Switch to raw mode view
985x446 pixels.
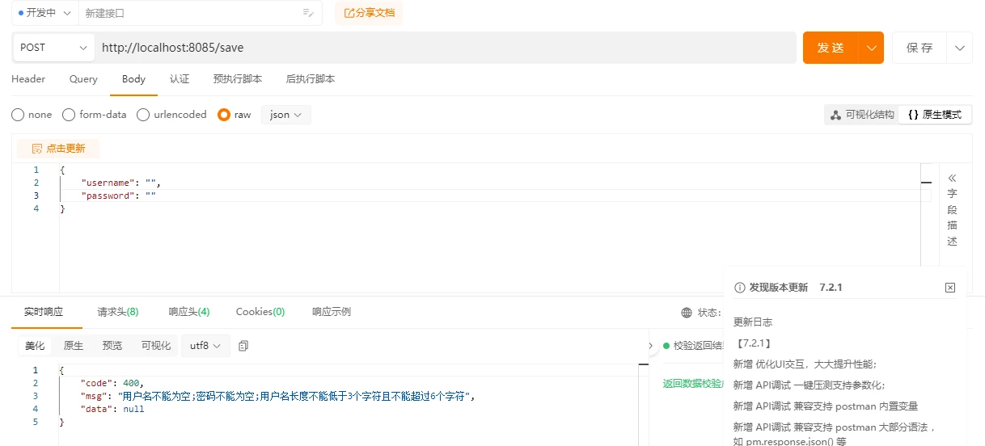935,115
